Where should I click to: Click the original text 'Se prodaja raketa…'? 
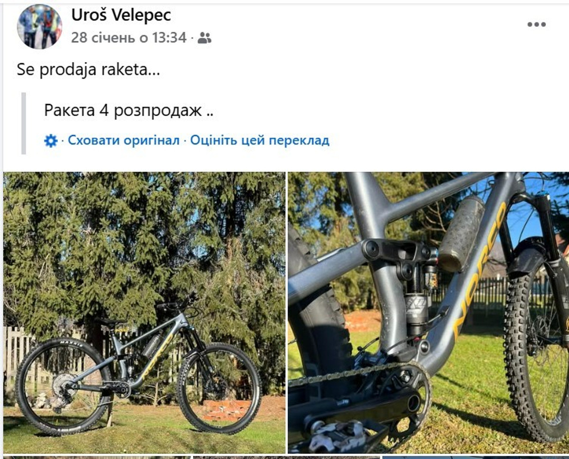point(89,70)
